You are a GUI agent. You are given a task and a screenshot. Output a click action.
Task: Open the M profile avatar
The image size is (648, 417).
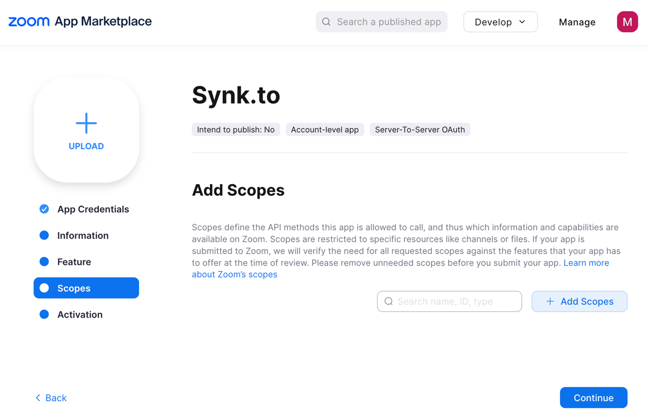627,22
